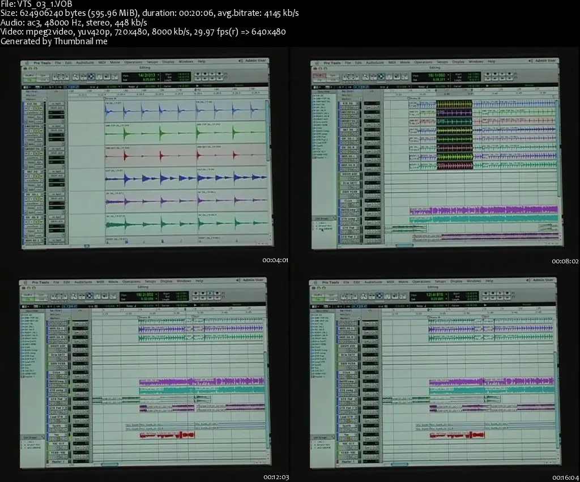Image resolution: width=580 pixels, height=482 pixels.
Task: Mute the KIK track in 00:04:01 frame
Action: coord(41,108)
